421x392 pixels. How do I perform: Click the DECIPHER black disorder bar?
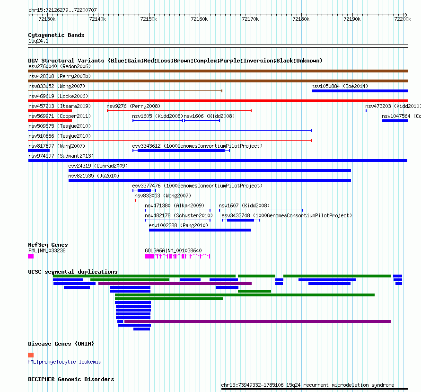point(315,389)
